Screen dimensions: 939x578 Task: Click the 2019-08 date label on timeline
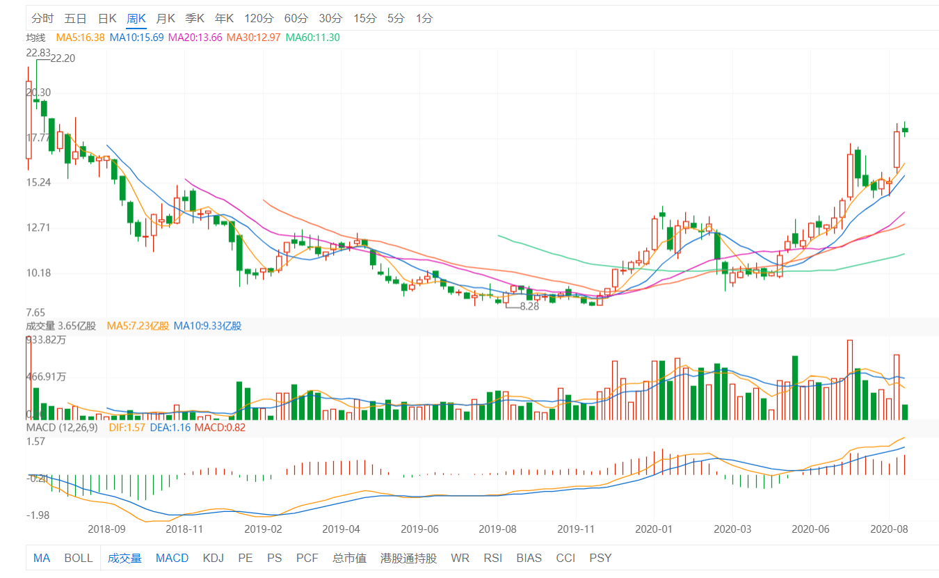499,529
